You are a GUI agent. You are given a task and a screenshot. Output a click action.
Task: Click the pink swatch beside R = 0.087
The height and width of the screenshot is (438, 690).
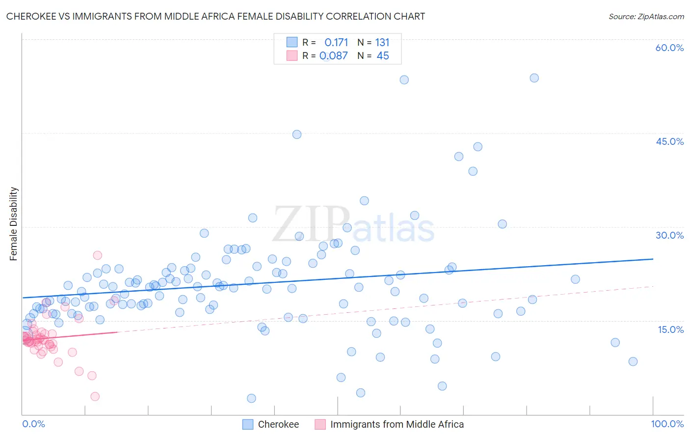pyautogui.click(x=292, y=55)
